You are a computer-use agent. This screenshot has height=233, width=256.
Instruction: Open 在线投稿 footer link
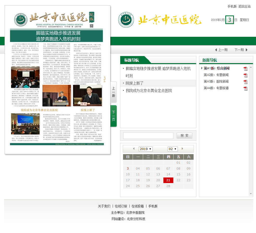pos(138,206)
